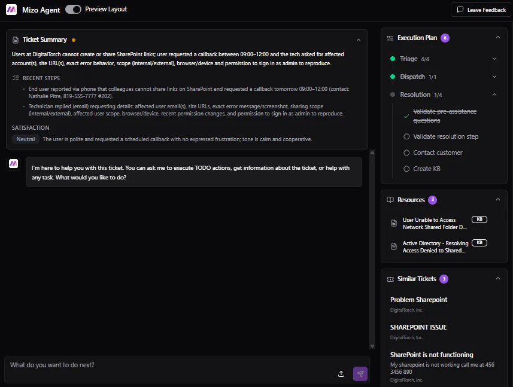Click the Recent Steps checklist icon
This screenshot has width=513, height=387.
point(16,78)
